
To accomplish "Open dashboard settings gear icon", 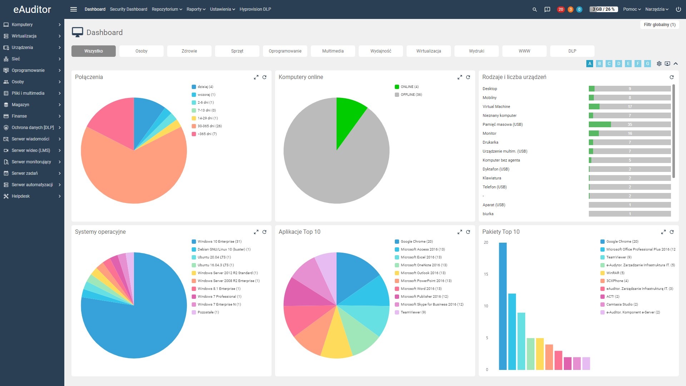I will click(x=659, y=64).
